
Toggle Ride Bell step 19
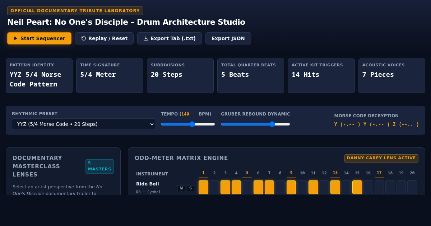(x=401, y=187)
